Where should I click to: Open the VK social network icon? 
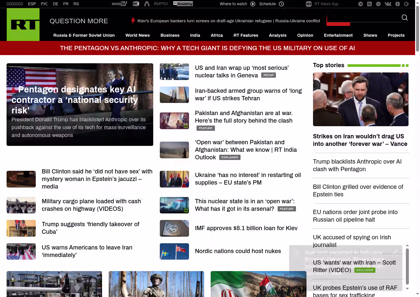click(388, 4)
